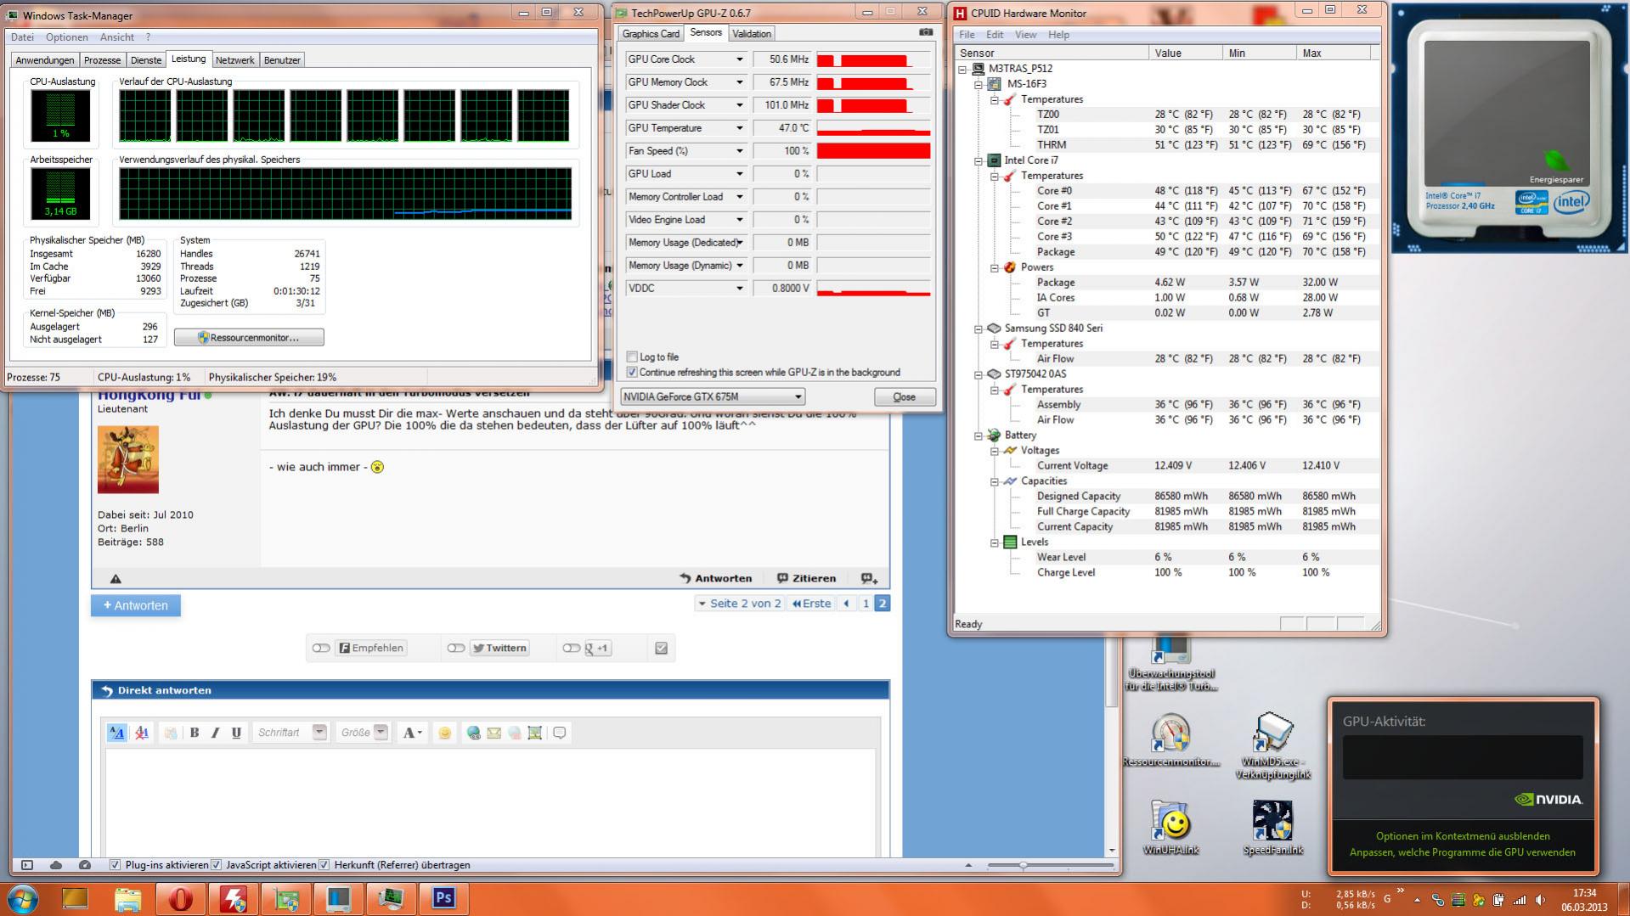Switch to the Netzwerk tab in Task-Manager
The width and height of the screenshot is (1630, 916).
234,60
